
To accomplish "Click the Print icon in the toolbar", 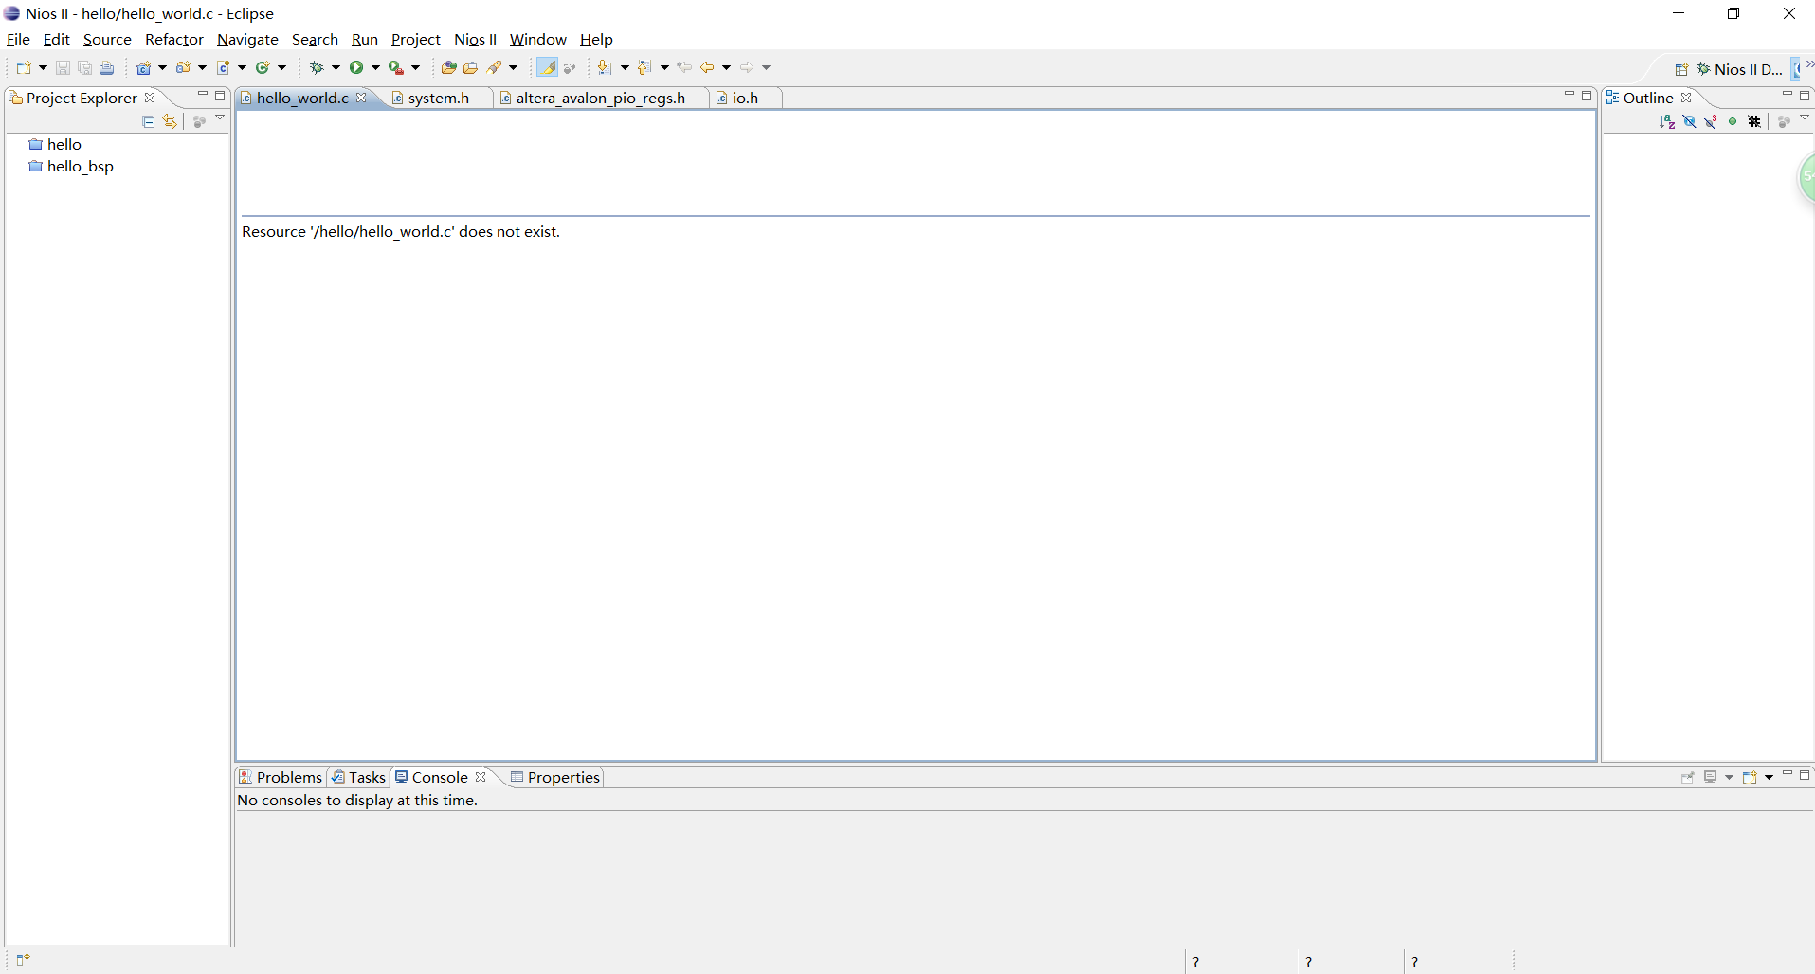I will click(x=107, y=67).
